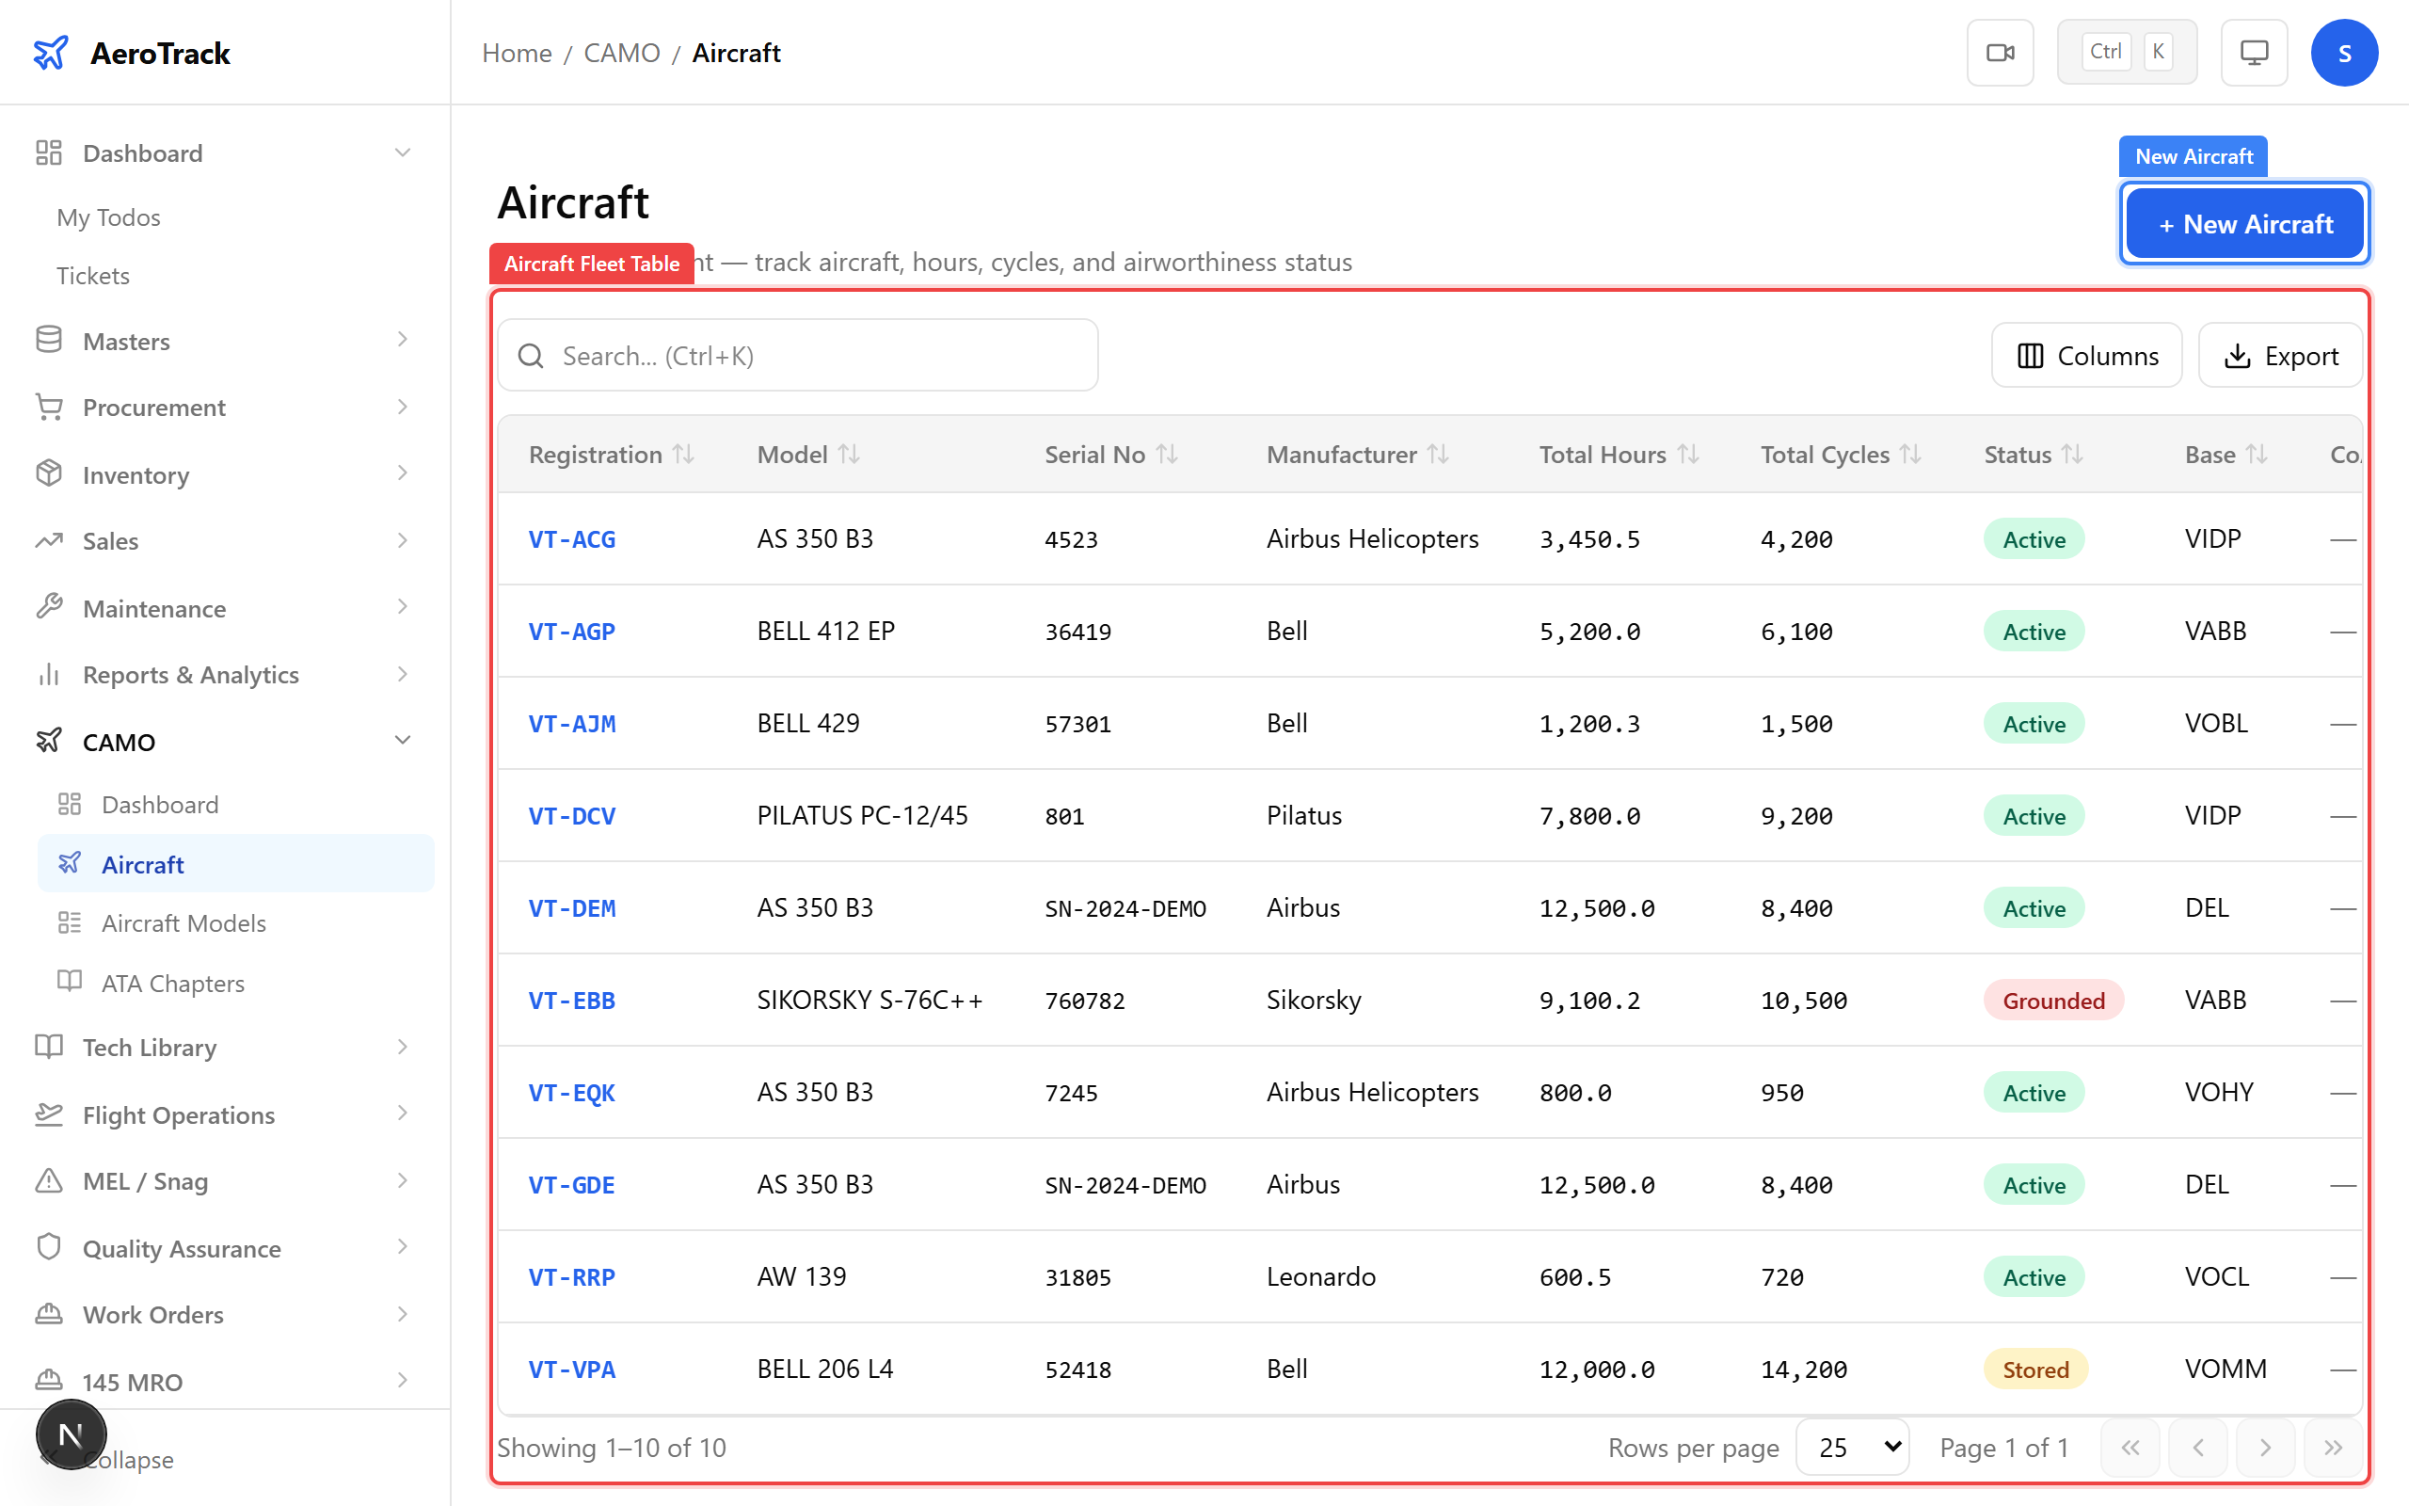The height and width of the screenshot is (1506, 2409).
Task: Open the Rows per page dropdown
Action: click(x=1851, y=1447)
